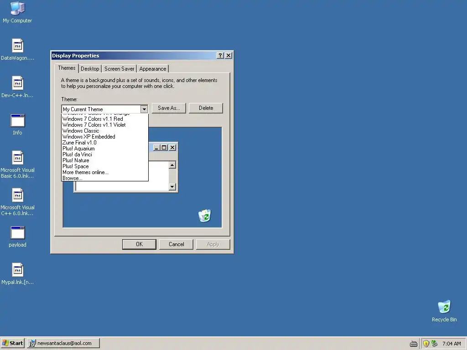Click the Display Properties help question button
The image size is (467, 350).
(220, 55)
